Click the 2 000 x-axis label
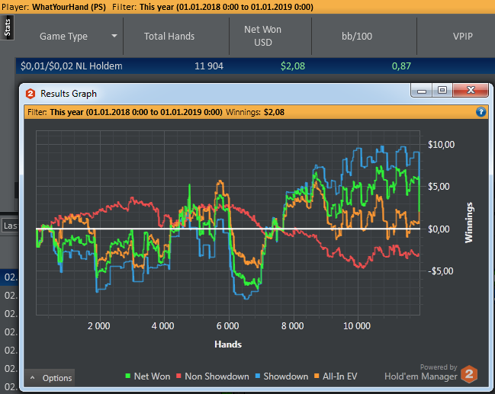The height and width of the screenshot is (394, 495). coord(99,326)
